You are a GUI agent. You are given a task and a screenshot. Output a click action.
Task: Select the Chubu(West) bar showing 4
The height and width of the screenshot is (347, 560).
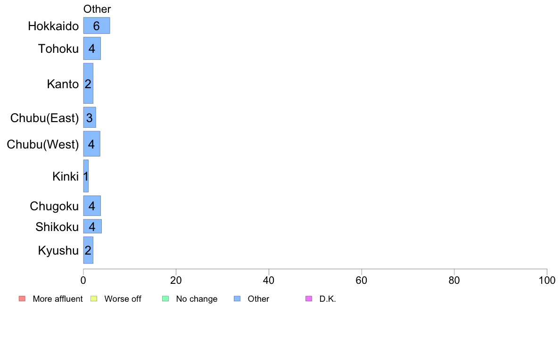coord(91,144)
